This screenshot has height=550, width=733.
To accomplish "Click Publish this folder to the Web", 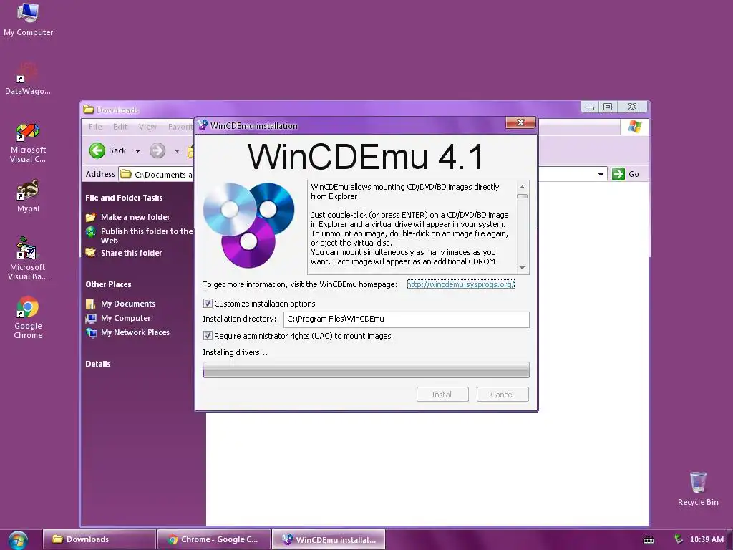I will click(147, 236).
